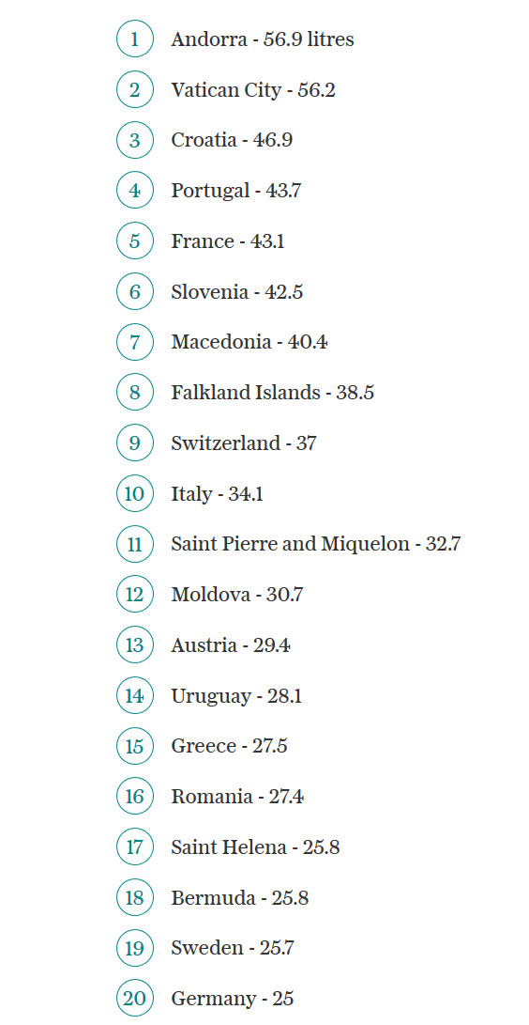
Task: Click the circled number 1 badge
Action: pyautogui.click(x=135, y=39)
